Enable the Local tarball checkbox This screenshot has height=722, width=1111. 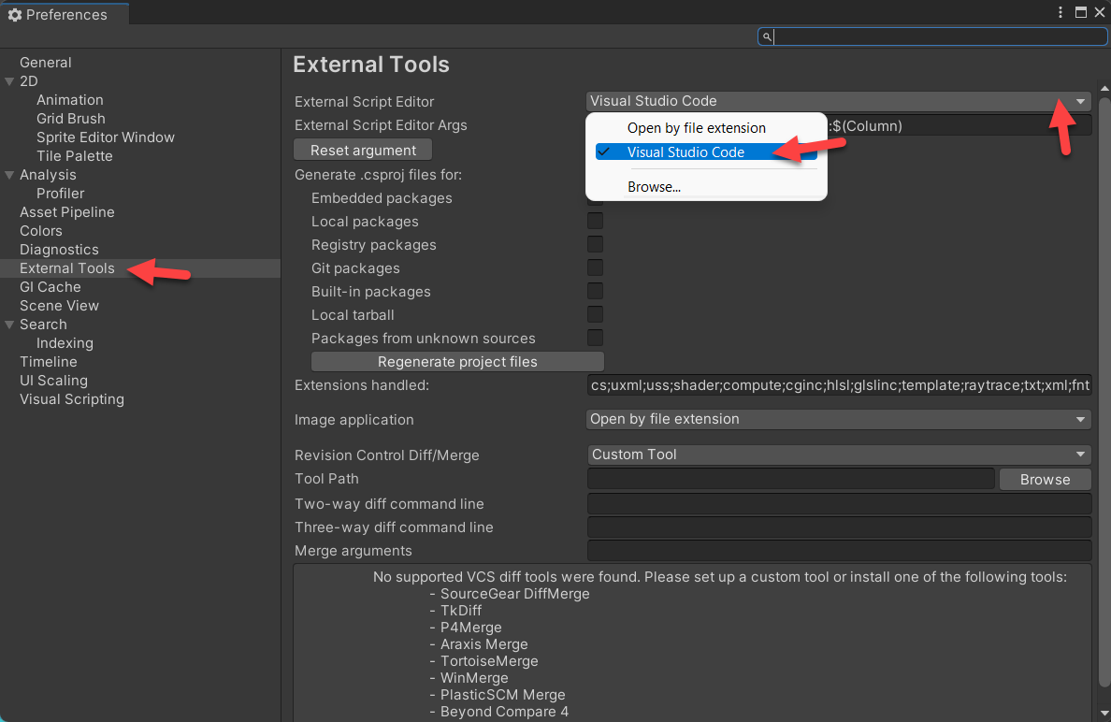click(x=595, y=314)
